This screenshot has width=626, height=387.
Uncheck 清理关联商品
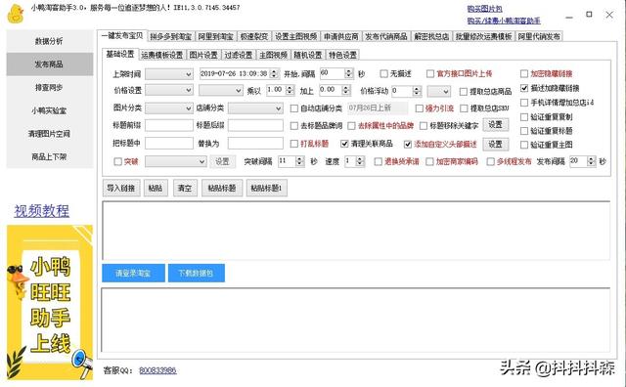344,144
